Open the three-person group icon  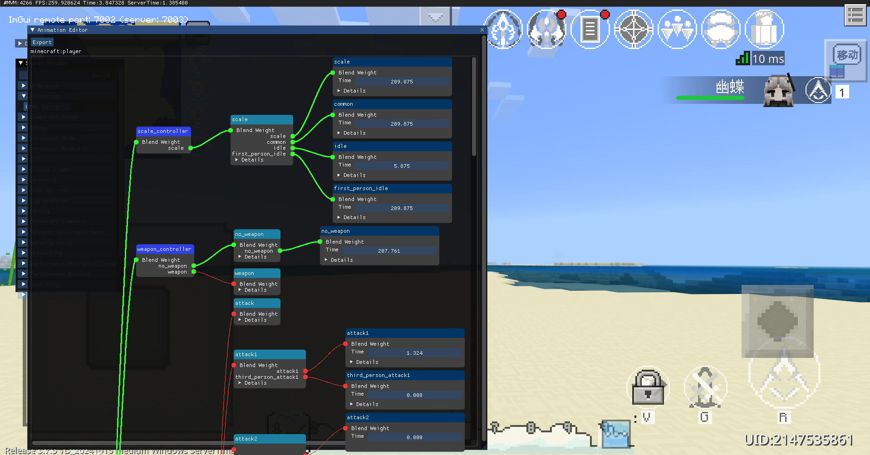click(x=677, y=30)
